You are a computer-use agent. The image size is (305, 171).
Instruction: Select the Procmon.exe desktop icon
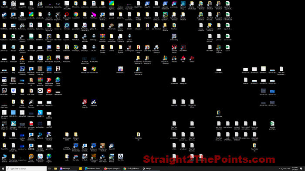[94, 70]
